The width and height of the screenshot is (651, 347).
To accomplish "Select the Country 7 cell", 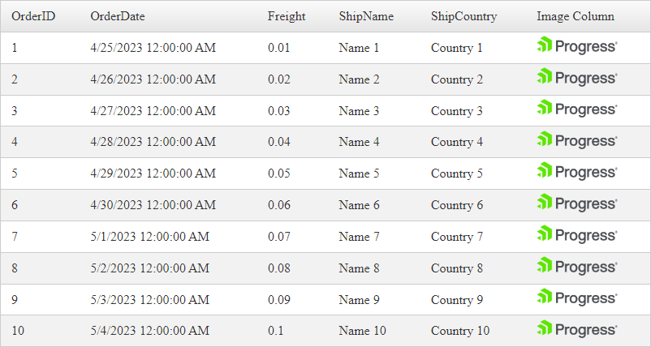I will 457,237.
